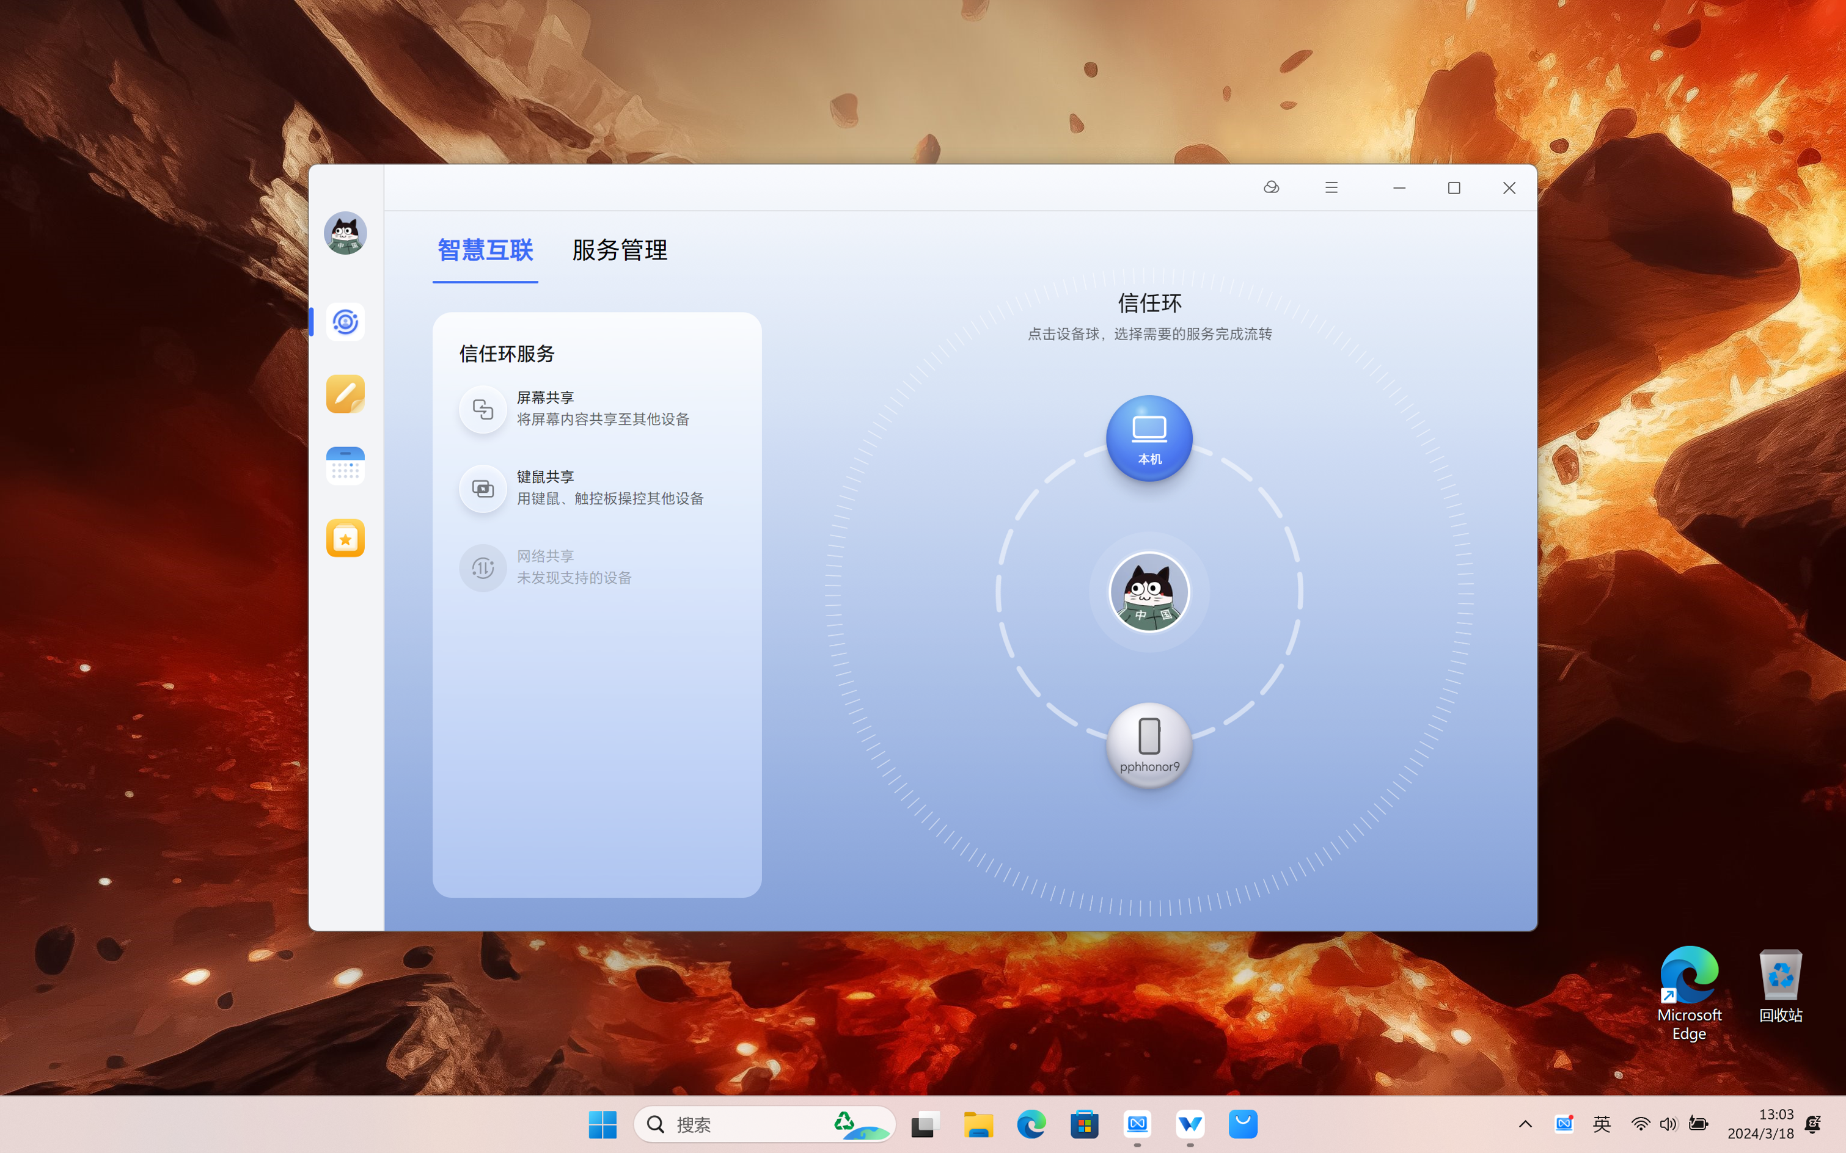Click the profile avatar in top-left sidebar
1846x1153 pixels.
coord(345,233)
